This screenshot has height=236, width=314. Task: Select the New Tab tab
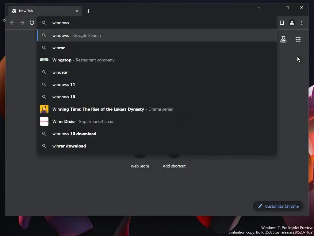coord(45,11)
